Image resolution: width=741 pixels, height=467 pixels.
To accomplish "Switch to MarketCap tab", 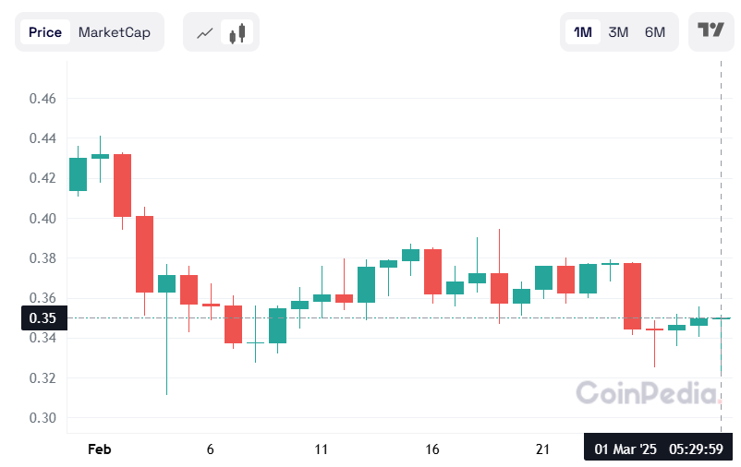I will [115, 32].
